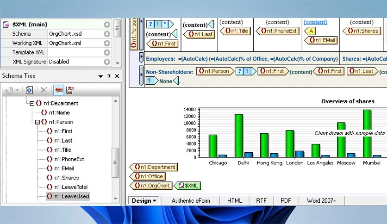Image resolution: width=387 pixels, height=224 pixels.
Task: Select the n1:Department closing tag below chart
Action: 154,167
